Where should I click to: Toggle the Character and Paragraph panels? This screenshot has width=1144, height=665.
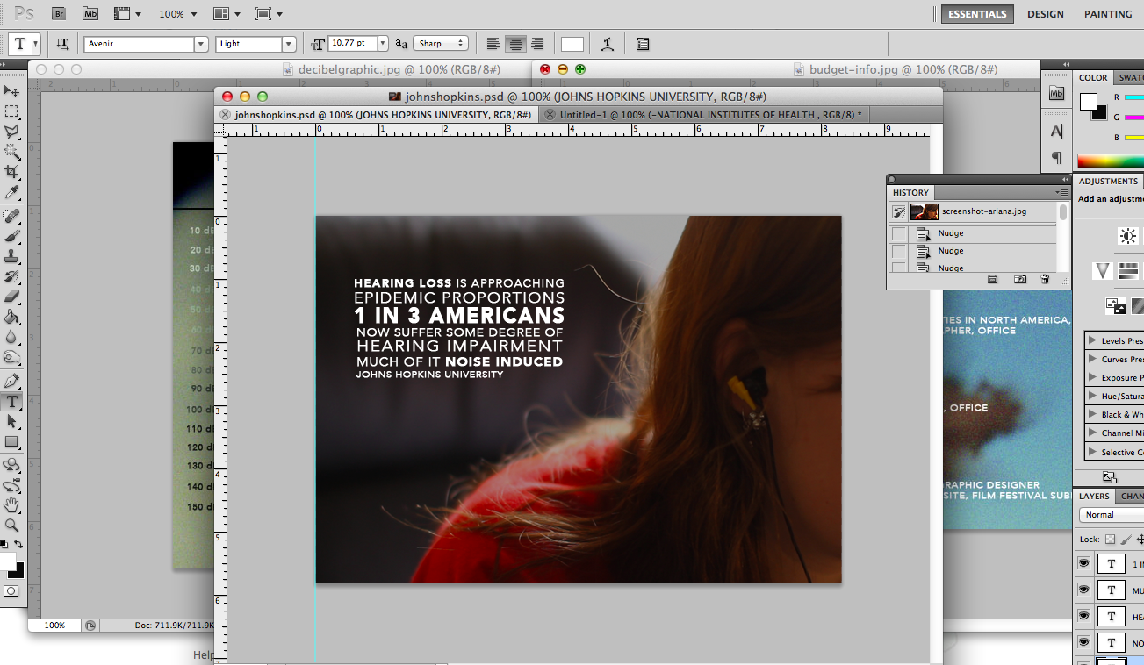pos(643,44)
